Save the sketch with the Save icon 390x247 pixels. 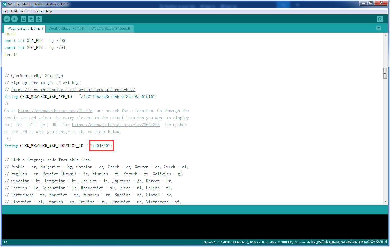click(39, 19)
